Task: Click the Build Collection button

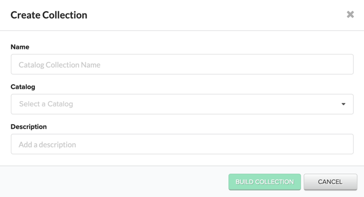Action: [265, 182]
